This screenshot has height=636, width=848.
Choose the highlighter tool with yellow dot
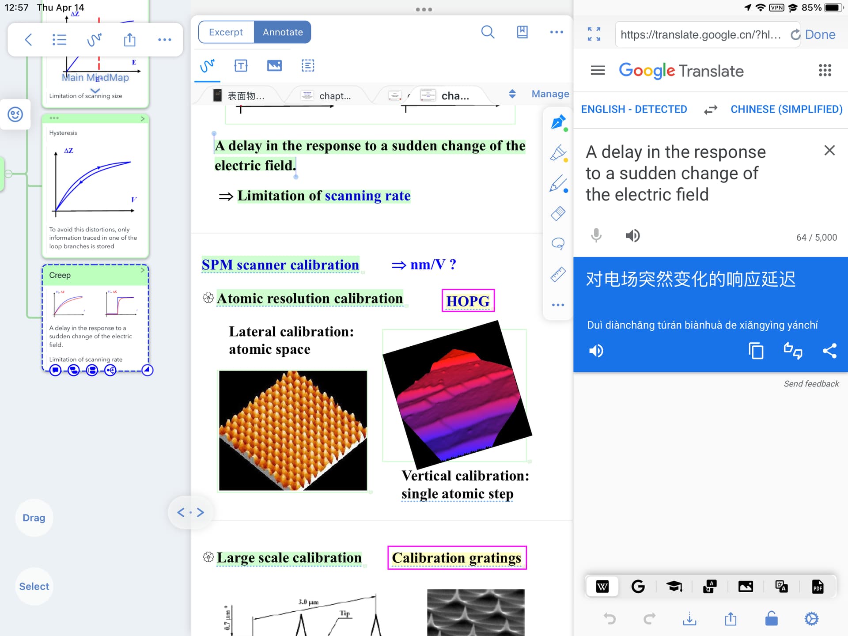[x=558, y=153]
